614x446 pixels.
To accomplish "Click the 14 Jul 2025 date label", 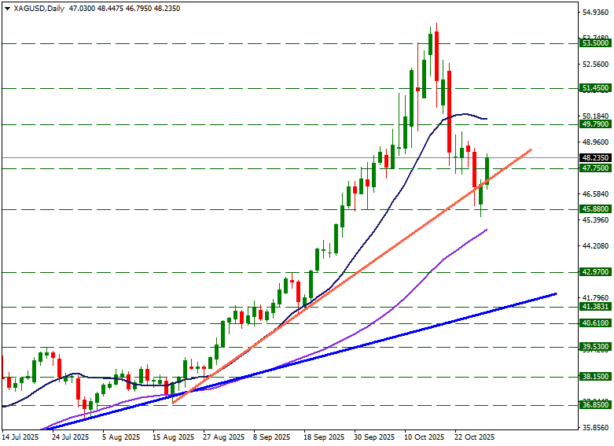I will [21, 436].
